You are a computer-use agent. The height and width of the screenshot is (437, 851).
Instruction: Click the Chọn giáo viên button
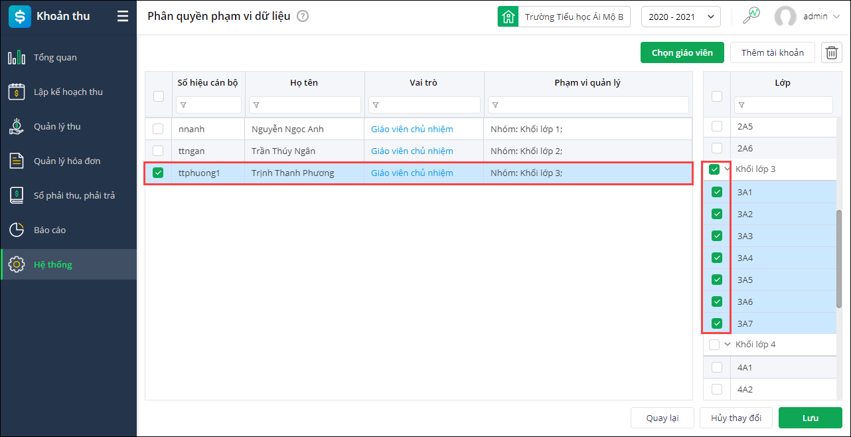click(x=682, y=53)
